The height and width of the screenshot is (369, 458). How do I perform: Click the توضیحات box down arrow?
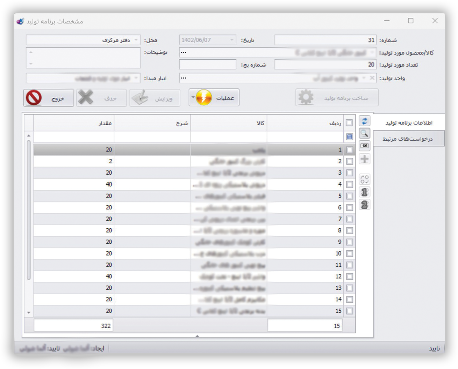31,64
